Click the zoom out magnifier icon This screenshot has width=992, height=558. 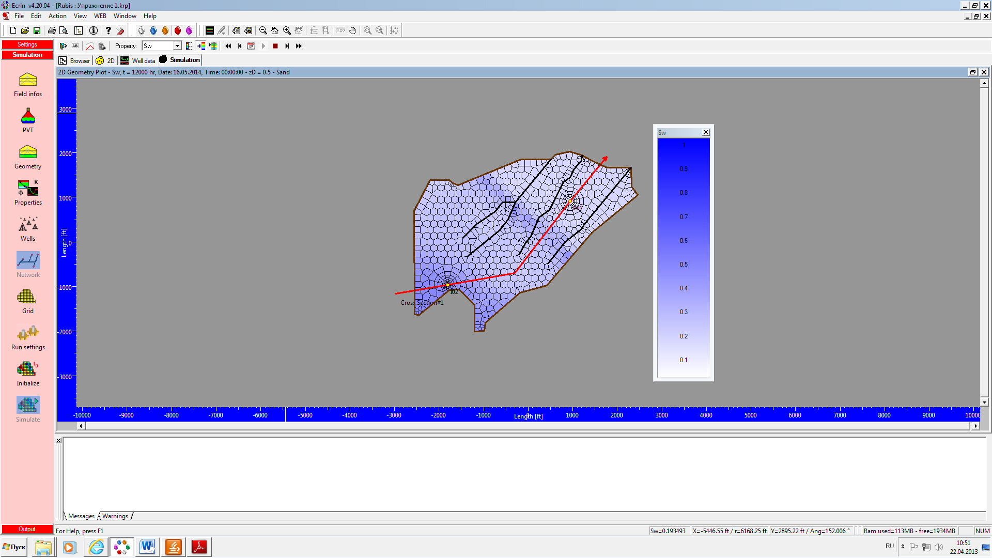tap(263, 30)
